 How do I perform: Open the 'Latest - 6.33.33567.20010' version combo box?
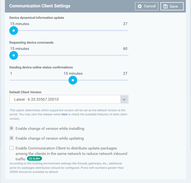[x=69, y=99]
